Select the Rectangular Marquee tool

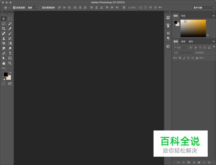pyautogui.click(x=10, y=19)
